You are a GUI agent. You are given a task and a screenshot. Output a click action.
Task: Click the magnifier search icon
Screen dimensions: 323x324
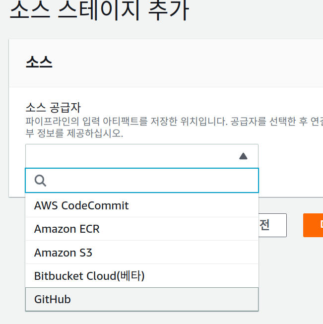tap(40, 181)
